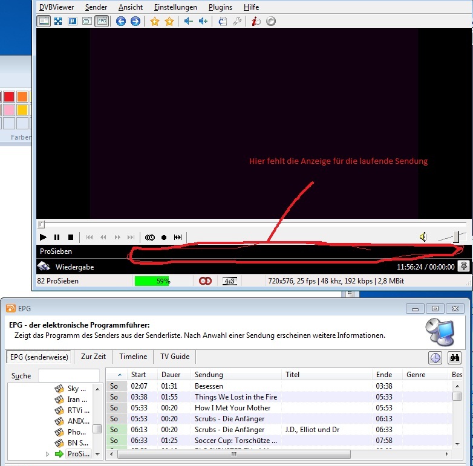
Task: Toggle the EPG window toolbar button
Action: (102, 21)
